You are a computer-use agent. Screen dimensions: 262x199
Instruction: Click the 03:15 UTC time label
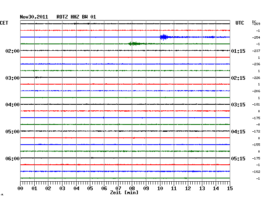click(238, 105)
